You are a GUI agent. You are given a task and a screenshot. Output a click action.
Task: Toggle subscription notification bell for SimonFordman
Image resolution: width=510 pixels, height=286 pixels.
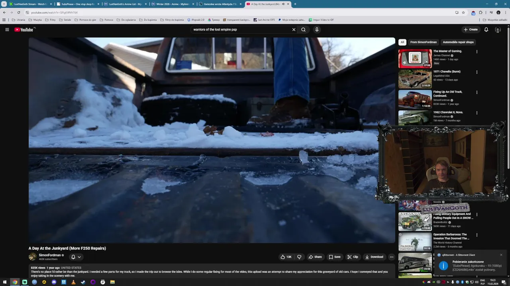(76, 257)
